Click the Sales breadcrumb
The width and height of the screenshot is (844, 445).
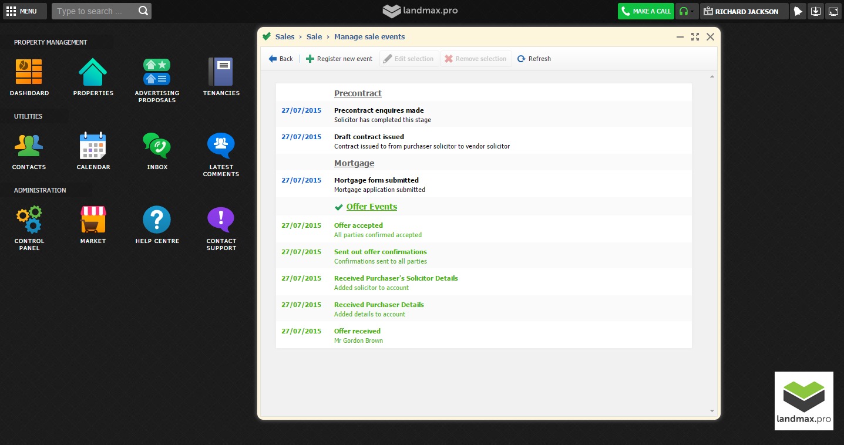click(285, 36)
